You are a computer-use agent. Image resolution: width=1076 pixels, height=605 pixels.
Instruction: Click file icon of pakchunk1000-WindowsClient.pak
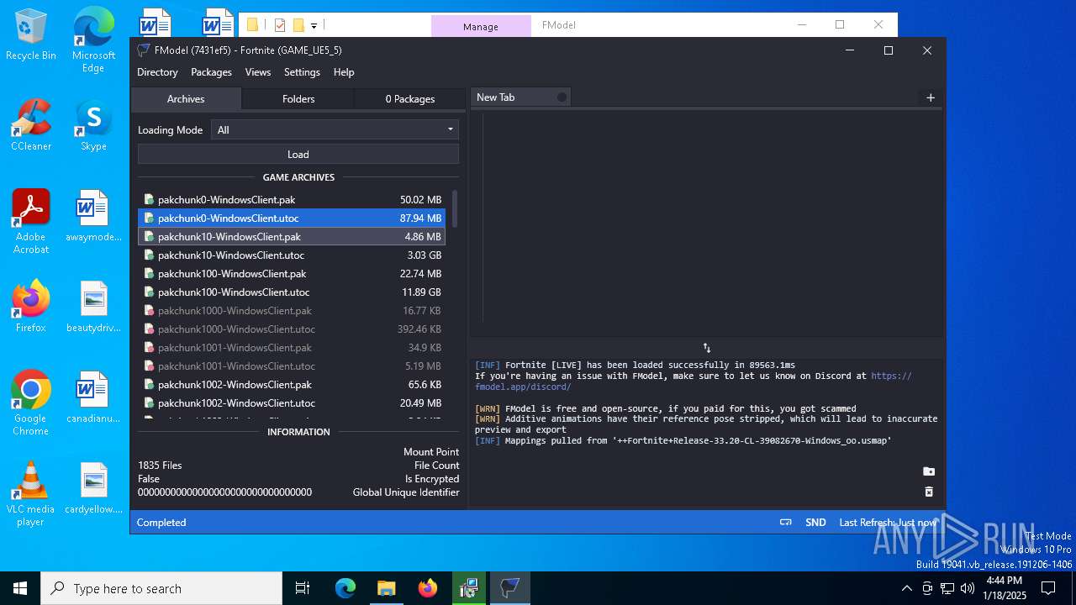[x=149, y=311]
